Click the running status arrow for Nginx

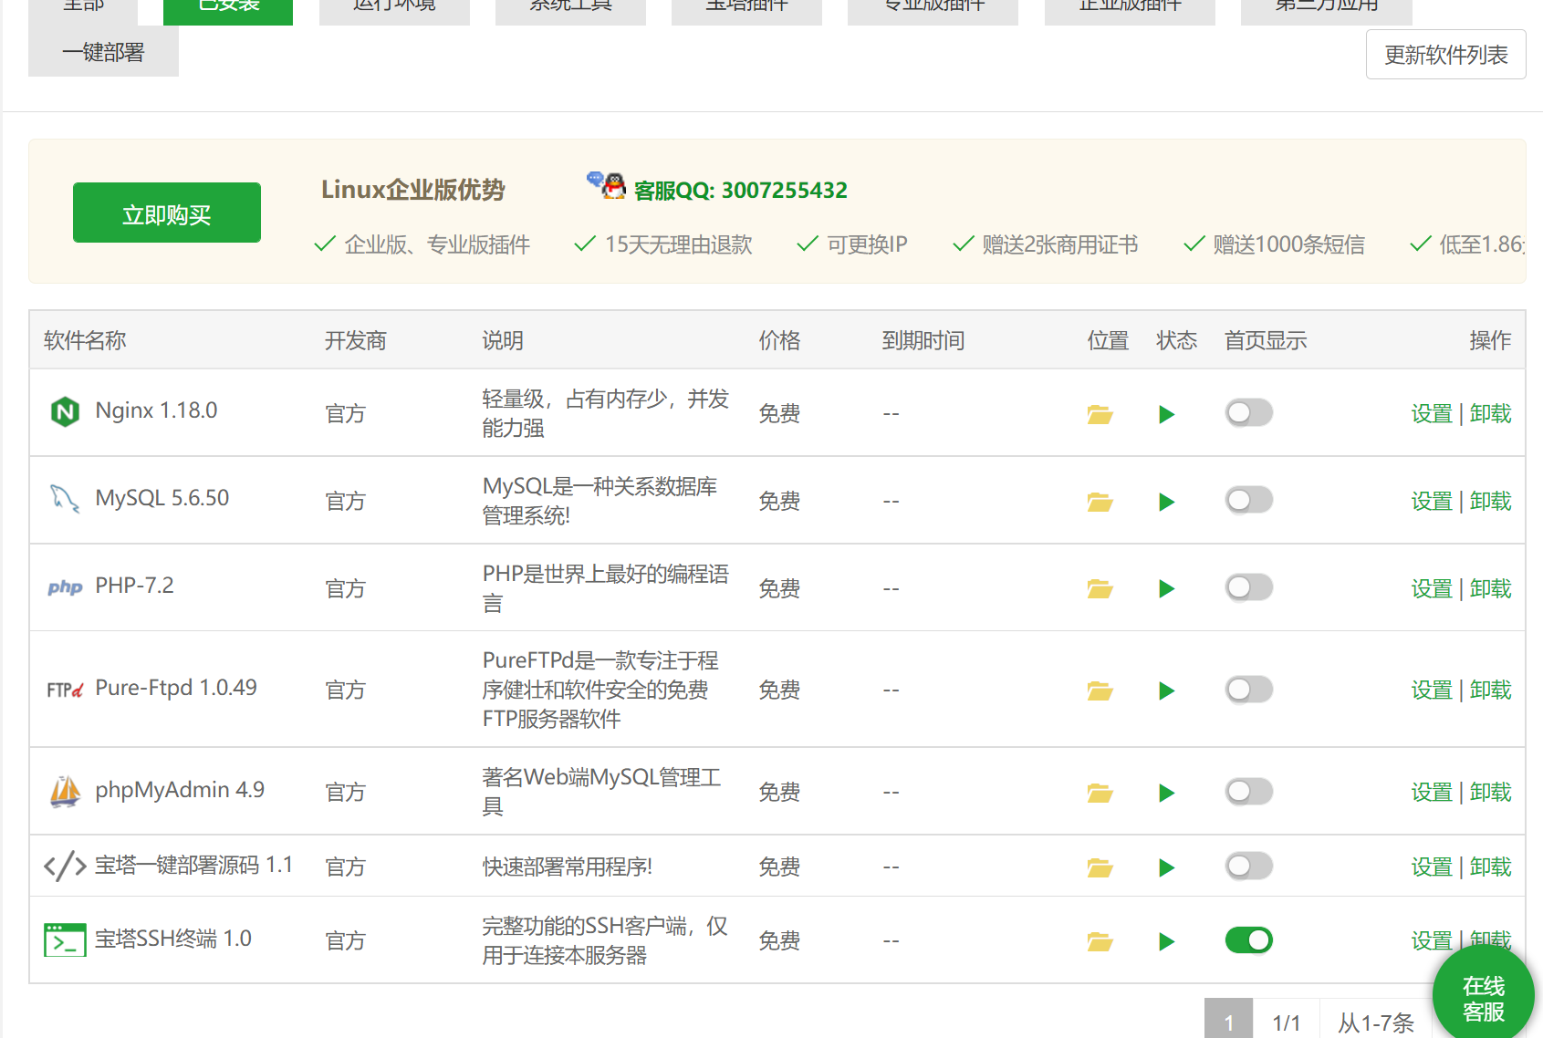1166,415
